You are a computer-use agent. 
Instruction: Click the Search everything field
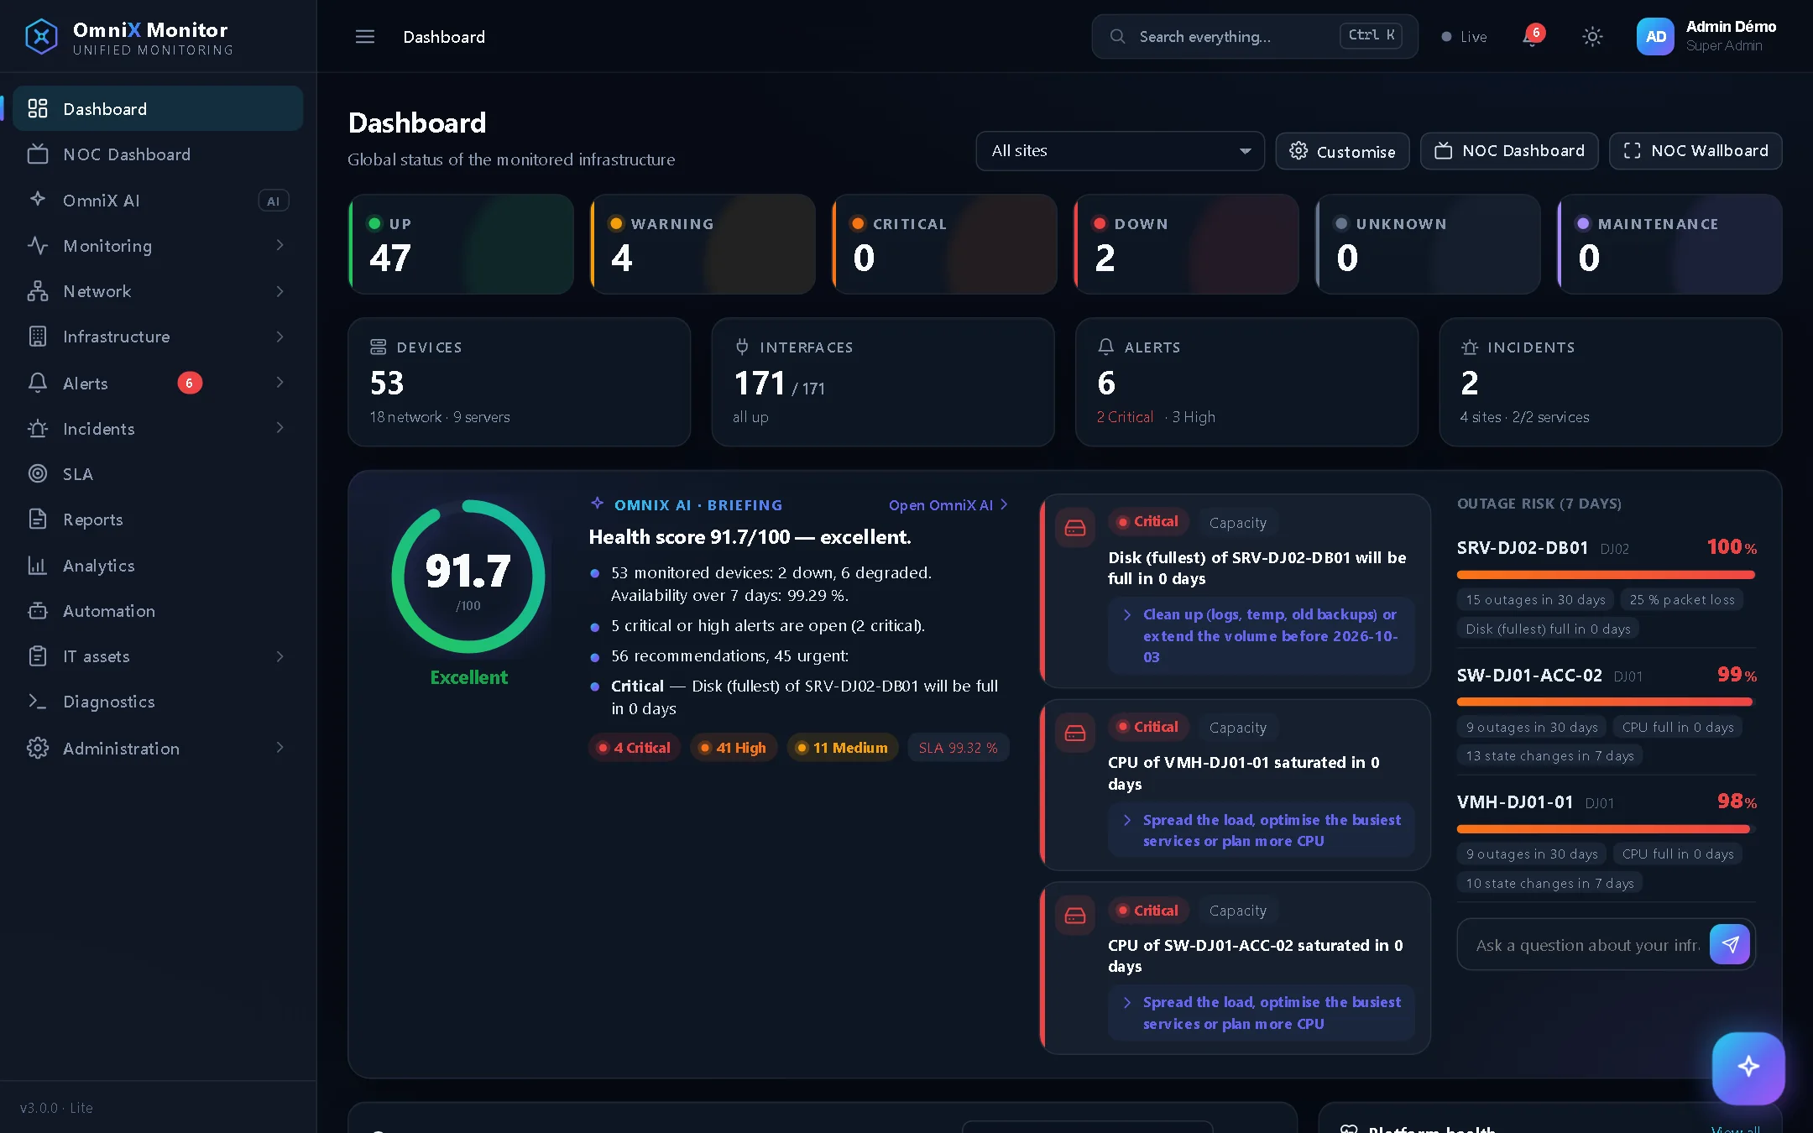[1255, 37]
